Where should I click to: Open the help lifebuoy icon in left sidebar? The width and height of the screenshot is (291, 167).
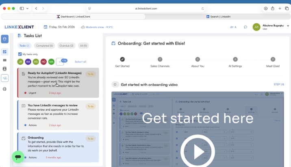point(4,89)
